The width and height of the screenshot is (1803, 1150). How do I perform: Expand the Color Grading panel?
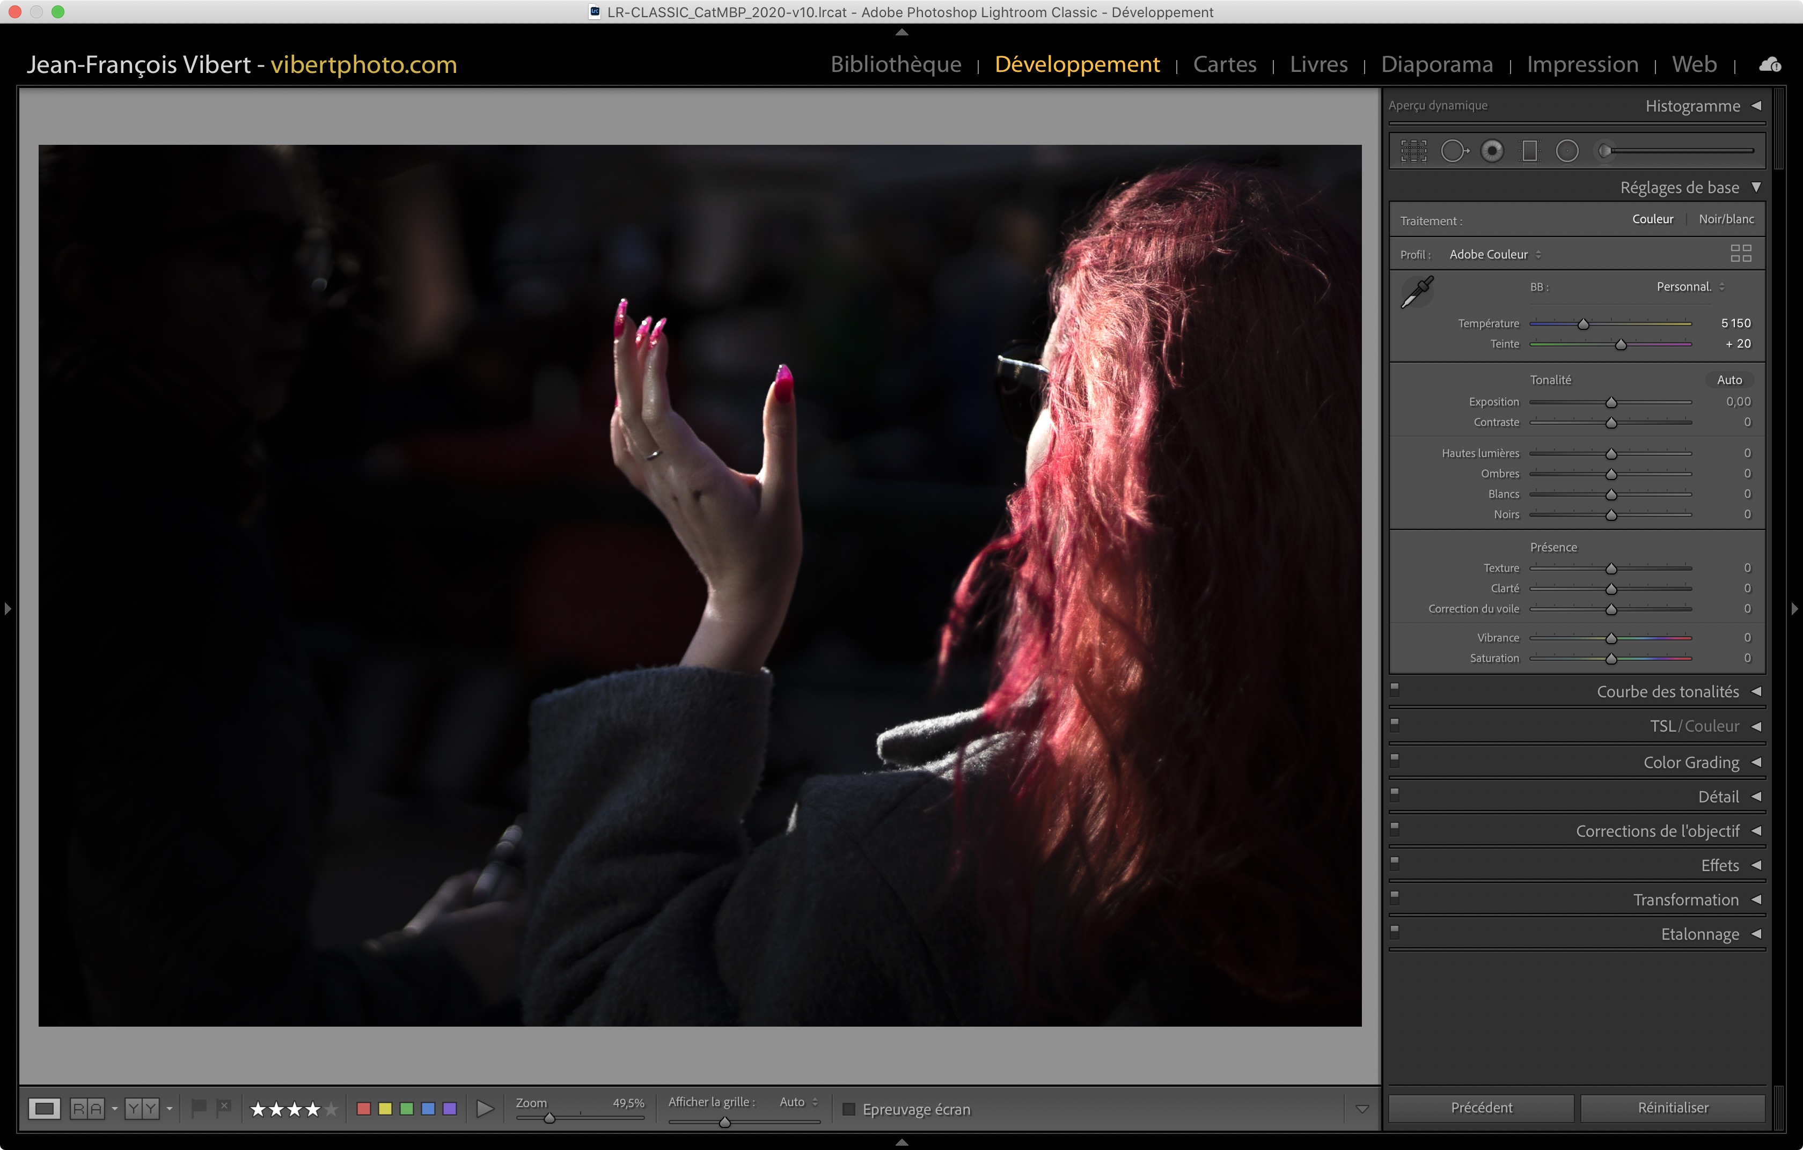pos(1691,762)
